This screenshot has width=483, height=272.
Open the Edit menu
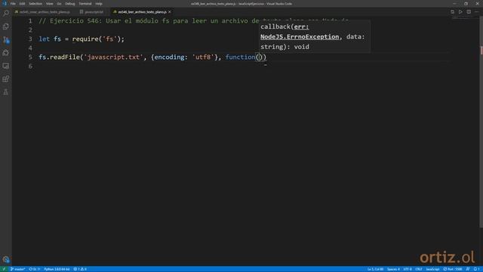pyautogui.click(x=22, y=4)
